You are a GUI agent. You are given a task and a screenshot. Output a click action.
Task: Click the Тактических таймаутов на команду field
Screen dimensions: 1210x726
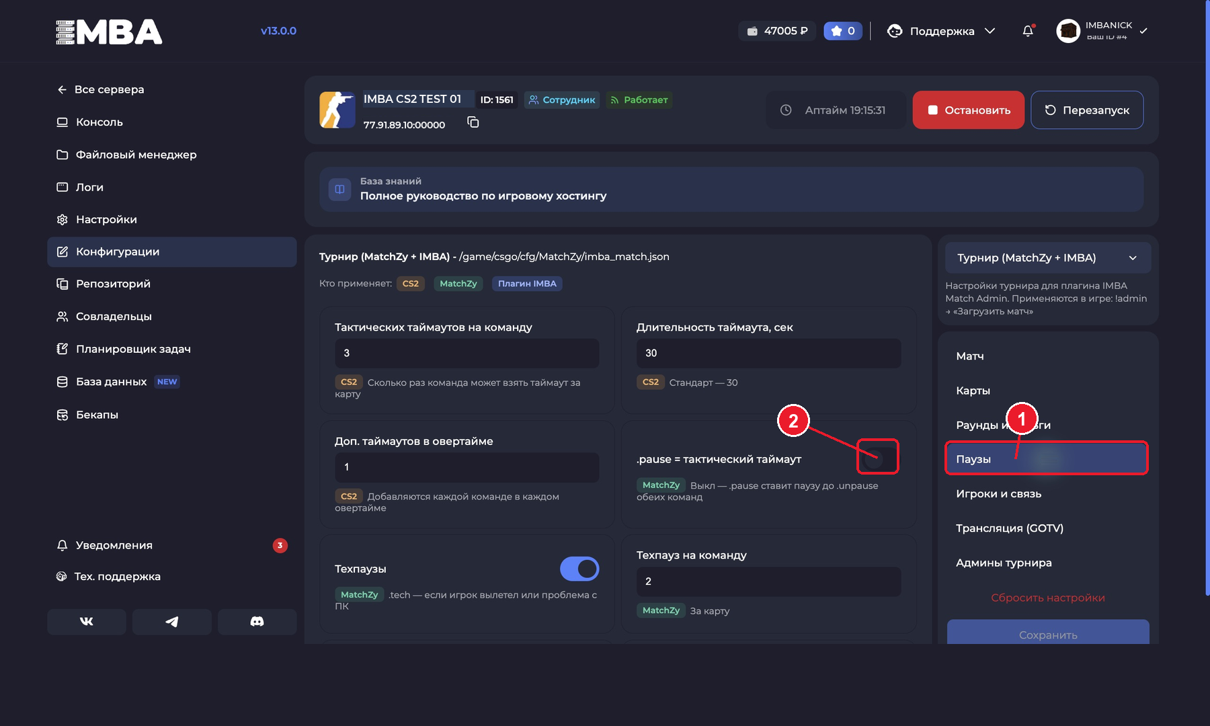pos(467,353)
